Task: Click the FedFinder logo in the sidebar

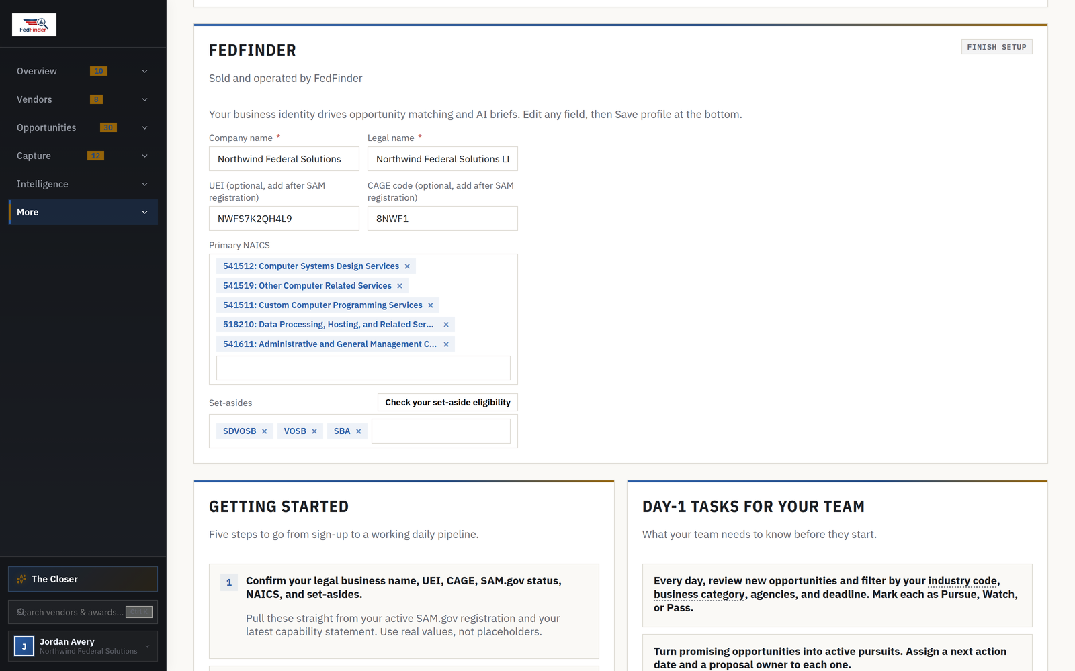Action: (34, 25)
